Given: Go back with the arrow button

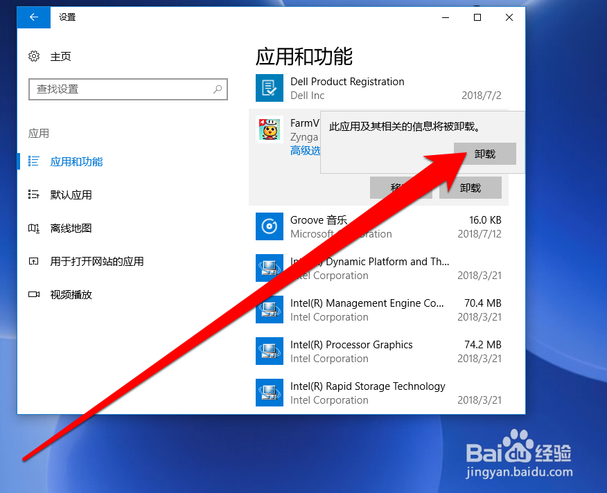Looking at the screenshot, I should pos(34,17).
